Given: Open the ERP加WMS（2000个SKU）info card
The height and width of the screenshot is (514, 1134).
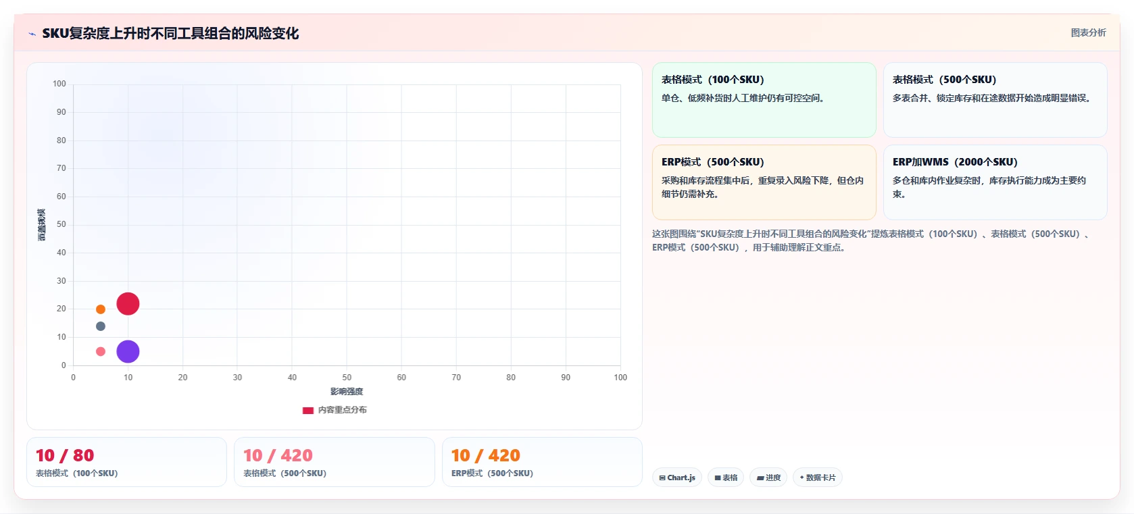Looking at the screenshot, I should pyautogui.click(x=995, y=182).
